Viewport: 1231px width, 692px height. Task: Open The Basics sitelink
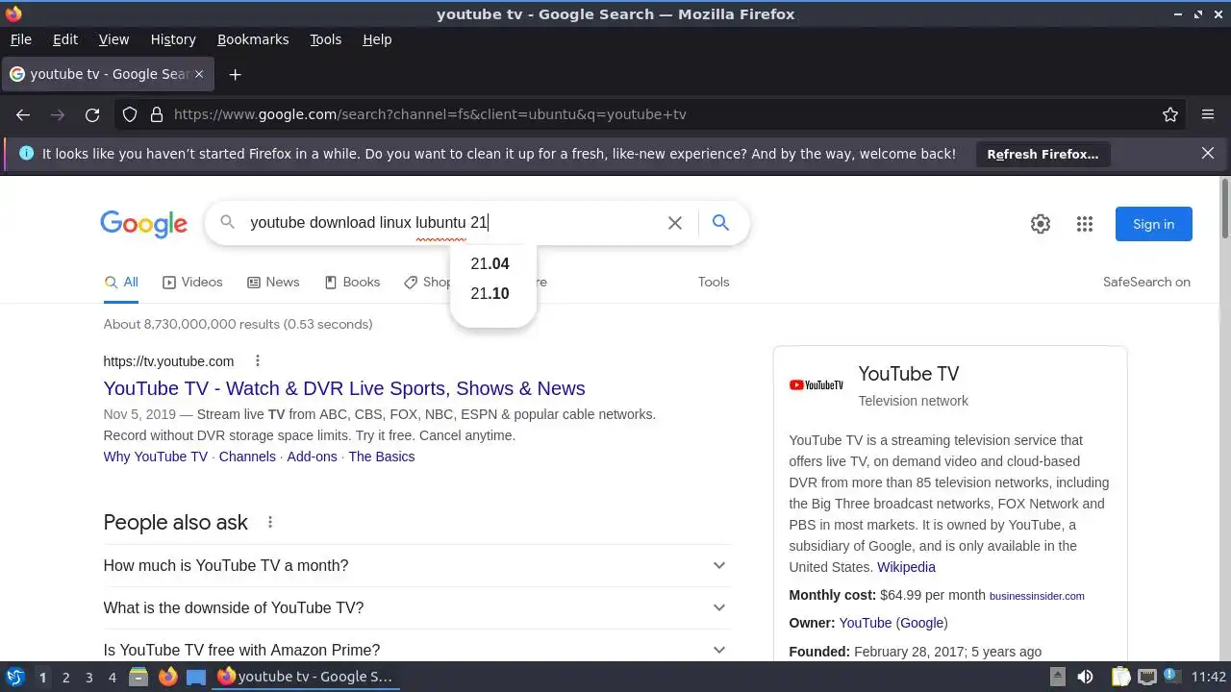click(382, 457)
